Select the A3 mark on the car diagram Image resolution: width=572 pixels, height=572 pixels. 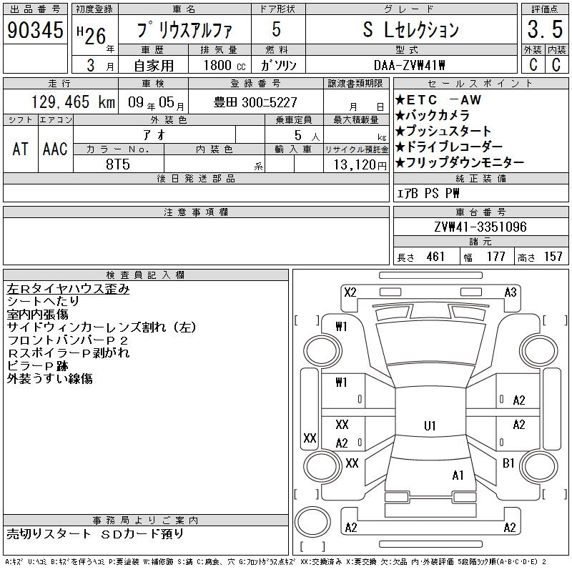511,292
